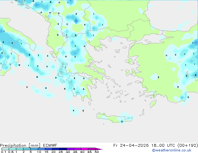Viewport: 198px width, 153px height.
Task: Select the 40–45 mm magenta legend swatch
Action: click(85, 149)
